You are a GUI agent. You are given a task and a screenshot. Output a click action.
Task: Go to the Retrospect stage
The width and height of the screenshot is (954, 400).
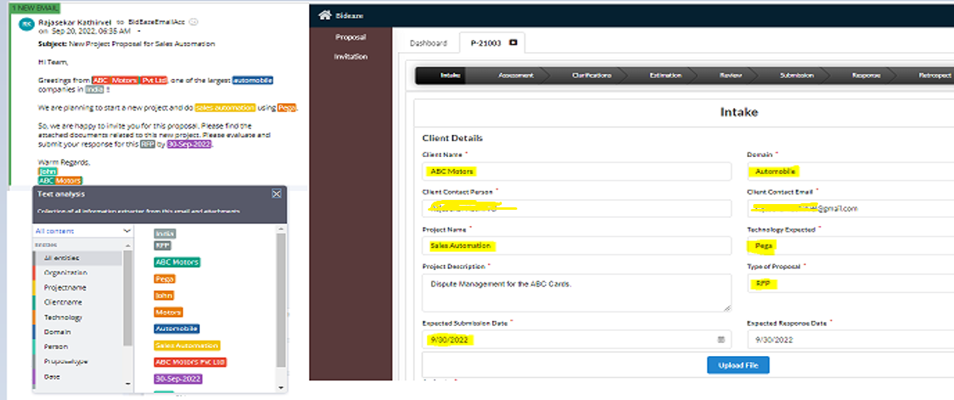point(934,76)
